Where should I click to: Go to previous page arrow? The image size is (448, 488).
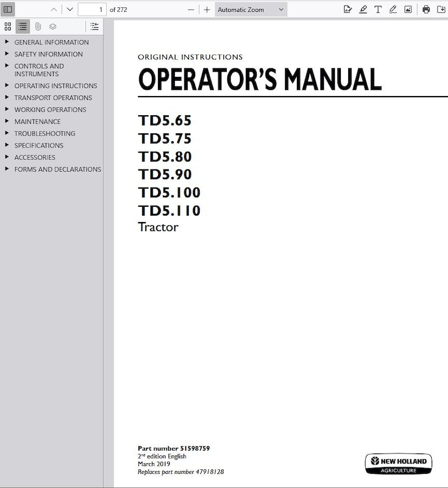[54, 10]
